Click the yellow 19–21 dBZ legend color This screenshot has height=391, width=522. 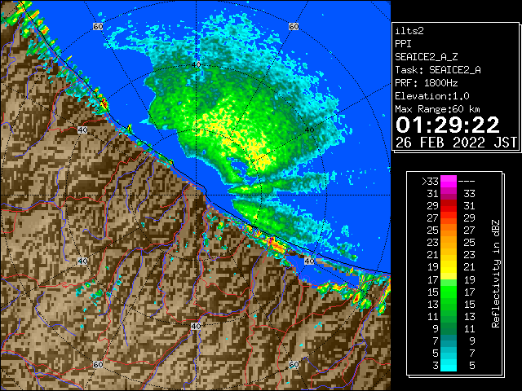click(449, 267)
